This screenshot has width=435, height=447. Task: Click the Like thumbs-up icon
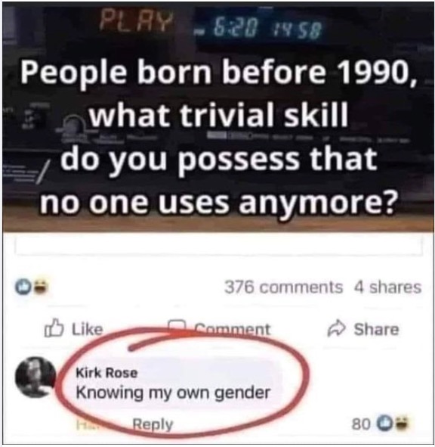pyautogui.click(x=54, y=329)
